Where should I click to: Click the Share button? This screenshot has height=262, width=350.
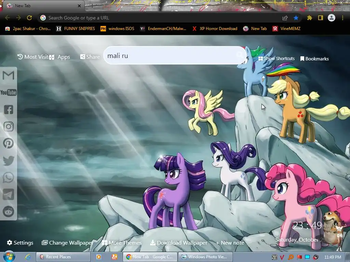(90, 57)
